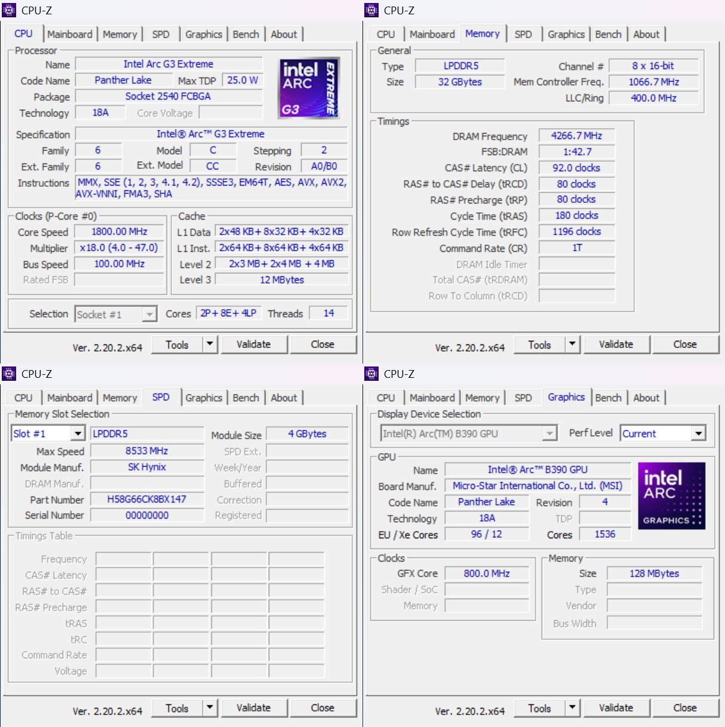Click Part Number value H58G66CK8BX147
The image size is (725, 727).
pyautogui.click(x=147, y=499)
